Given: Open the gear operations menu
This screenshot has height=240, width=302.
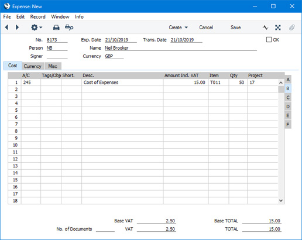Looking at the screenshot, I should 36,28.
